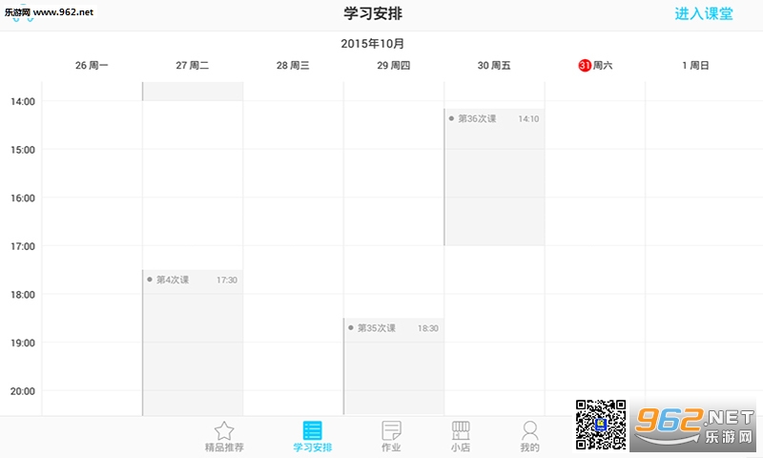Click the 16:00 time label
This screenshot has height=458, width=763.
tap(23, 198)
